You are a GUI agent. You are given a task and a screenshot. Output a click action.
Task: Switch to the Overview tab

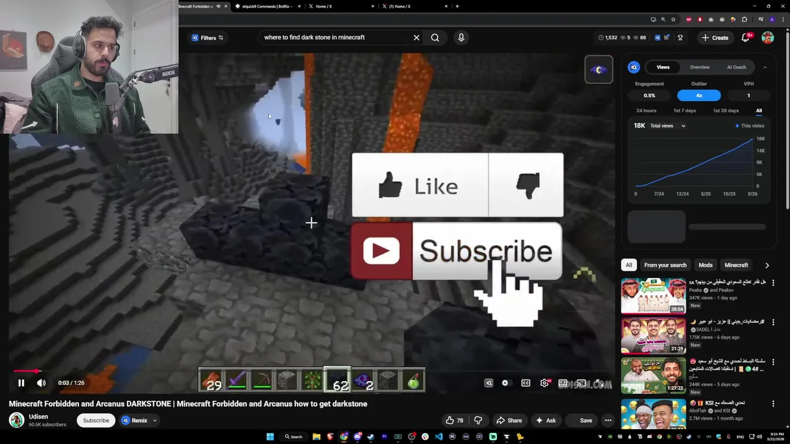point(699,67)
